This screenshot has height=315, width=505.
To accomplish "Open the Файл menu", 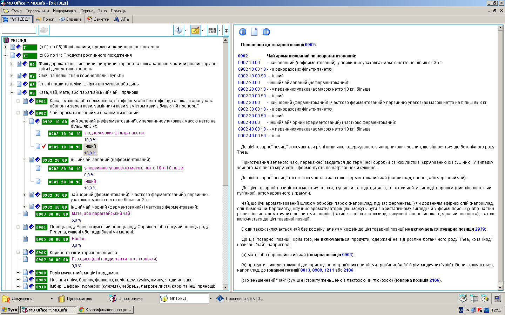I will click(16, 11).
